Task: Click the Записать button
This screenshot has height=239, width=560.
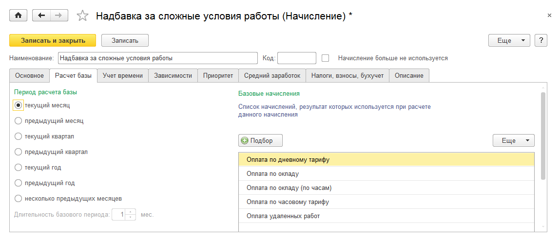Action: tap(125, 40)
